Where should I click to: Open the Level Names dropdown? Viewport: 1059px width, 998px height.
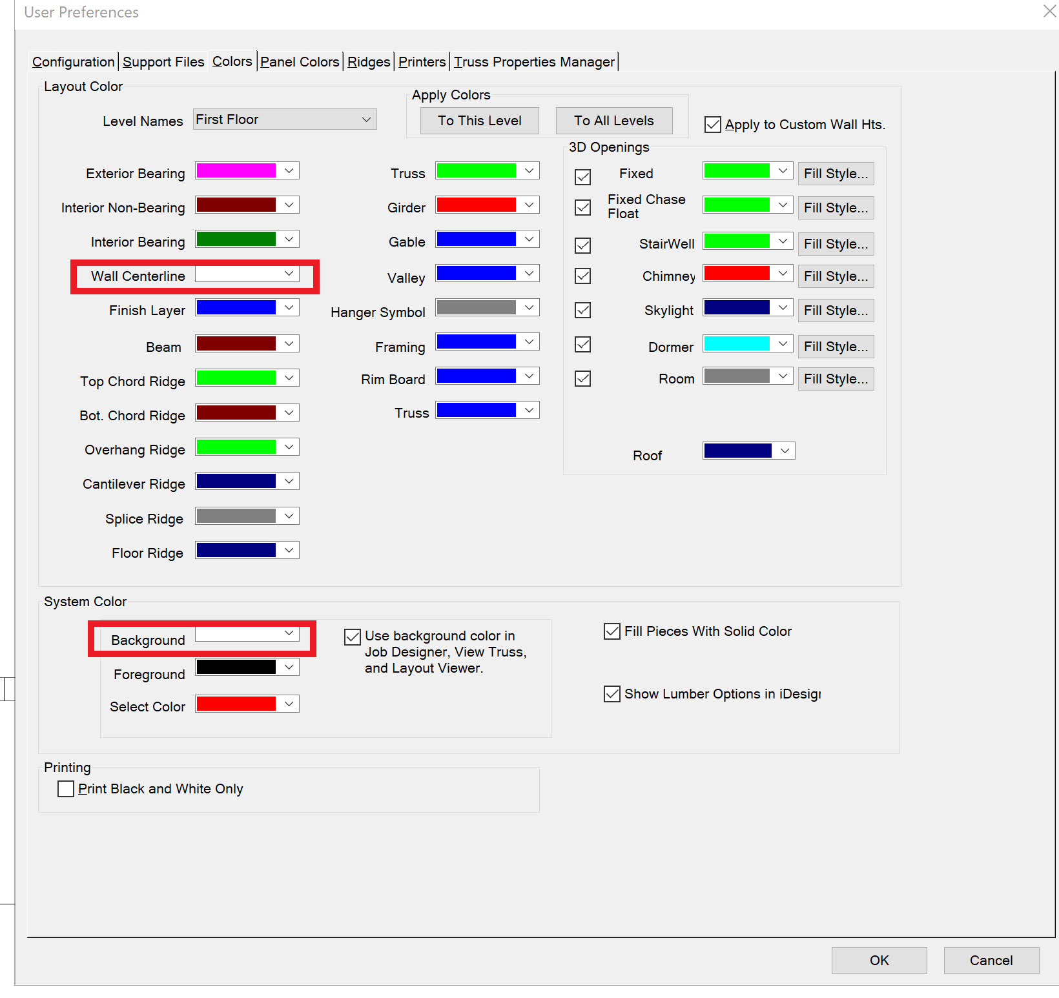365,119
